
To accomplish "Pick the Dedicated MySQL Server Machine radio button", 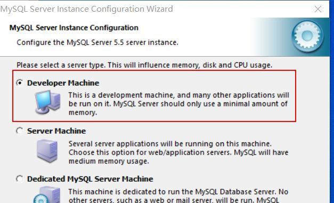I will [20, 178].
